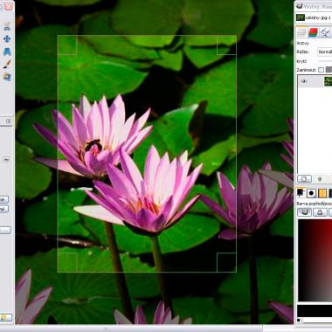
Task: Close the toolbox window
Action: (x=9, y=5)
